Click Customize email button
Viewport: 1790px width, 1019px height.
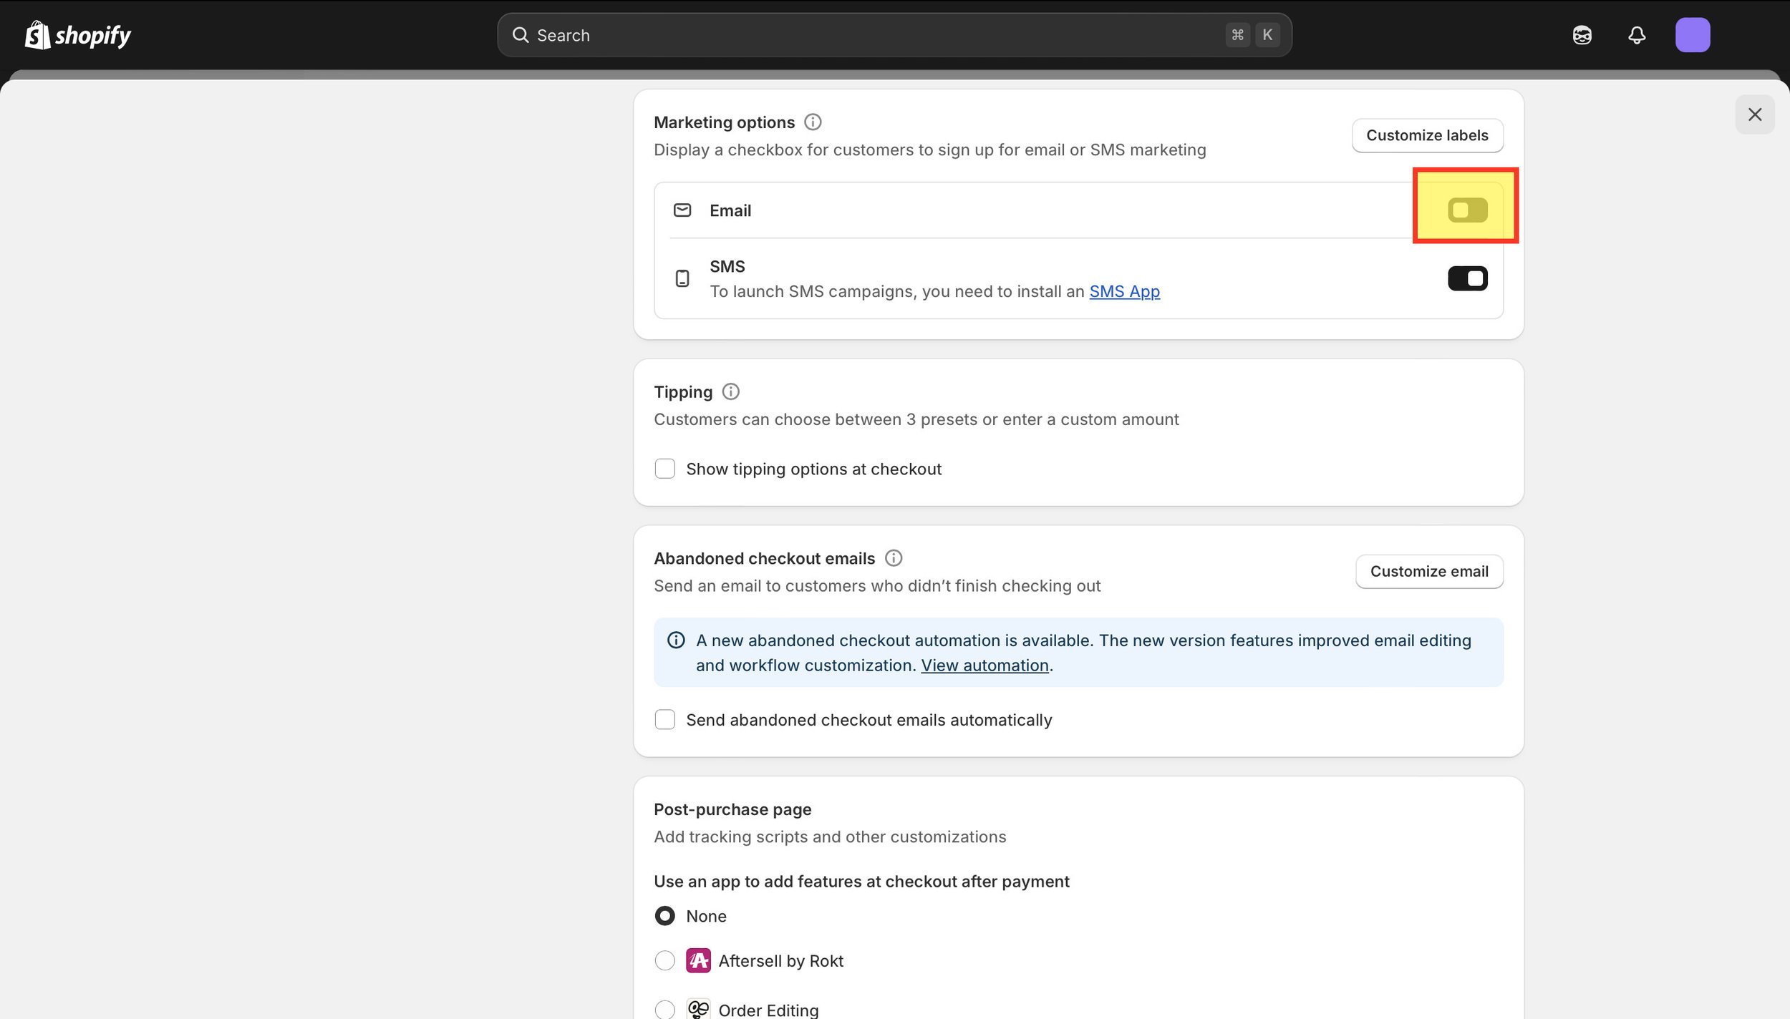[1429, 571]
